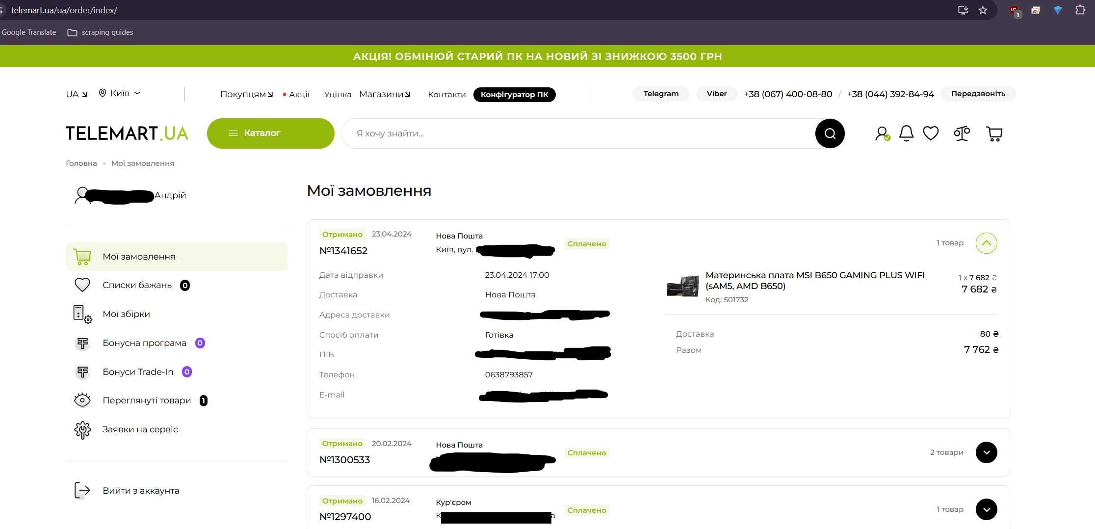Image resolution: width=1095 pixels, height=529 pixels.
Task: Click order number №1297400
Action: [x=345, y=517]
